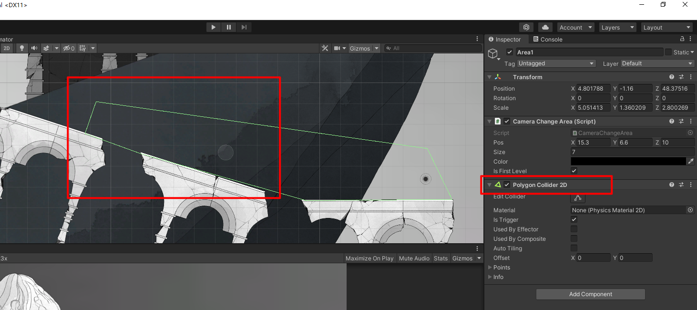This screenshot has height=310, width=697.
Task: Enable the Static checkbox
Action: coord(668,52)
